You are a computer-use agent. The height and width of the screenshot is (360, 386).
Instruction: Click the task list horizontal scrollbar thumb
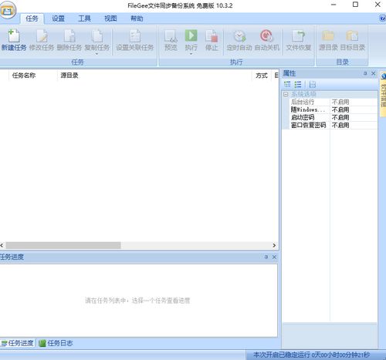(63, 245)
